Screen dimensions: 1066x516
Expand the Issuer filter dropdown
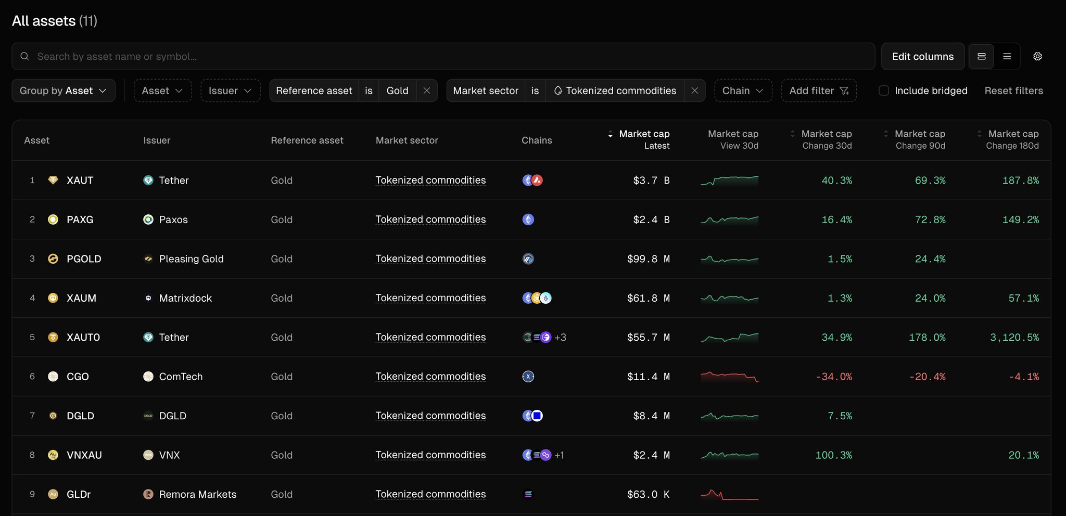230,91
